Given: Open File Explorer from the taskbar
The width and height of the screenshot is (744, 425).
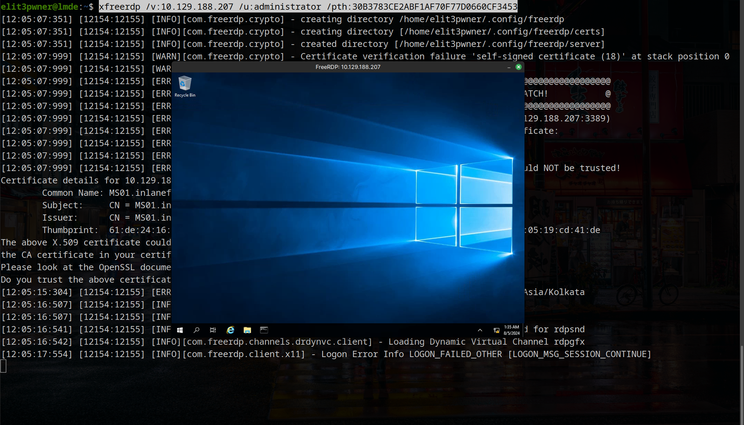Looking at the screenshot, I should click(x=247, y=330).
